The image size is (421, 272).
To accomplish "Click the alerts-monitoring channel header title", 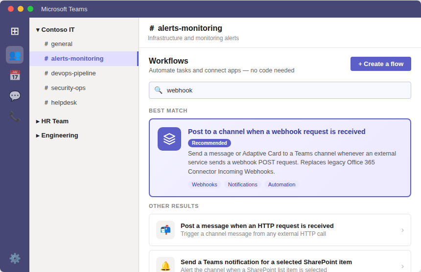I will tap(186, 28).
